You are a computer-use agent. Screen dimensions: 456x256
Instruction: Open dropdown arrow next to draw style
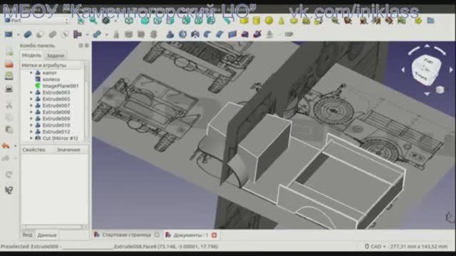[x=115, y=21]
